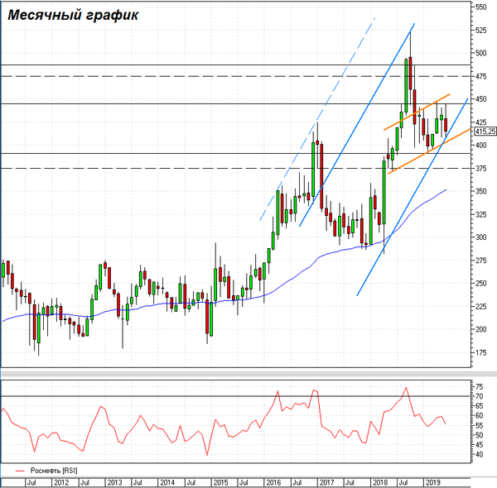
Task: Click the current price label 415,25
Action: point(485,131)
